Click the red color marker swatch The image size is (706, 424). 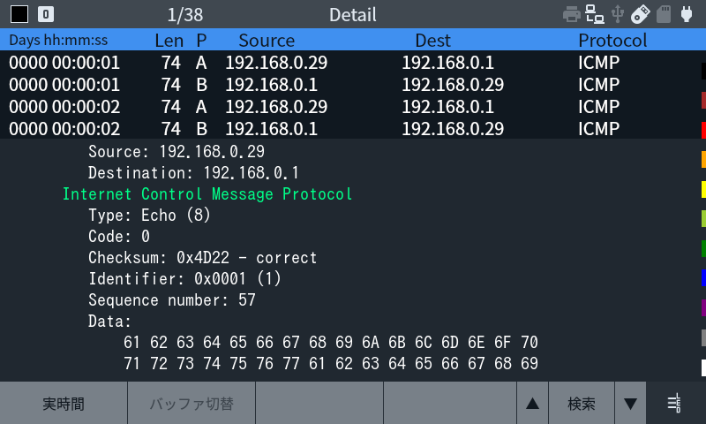[x=703, y=130]
